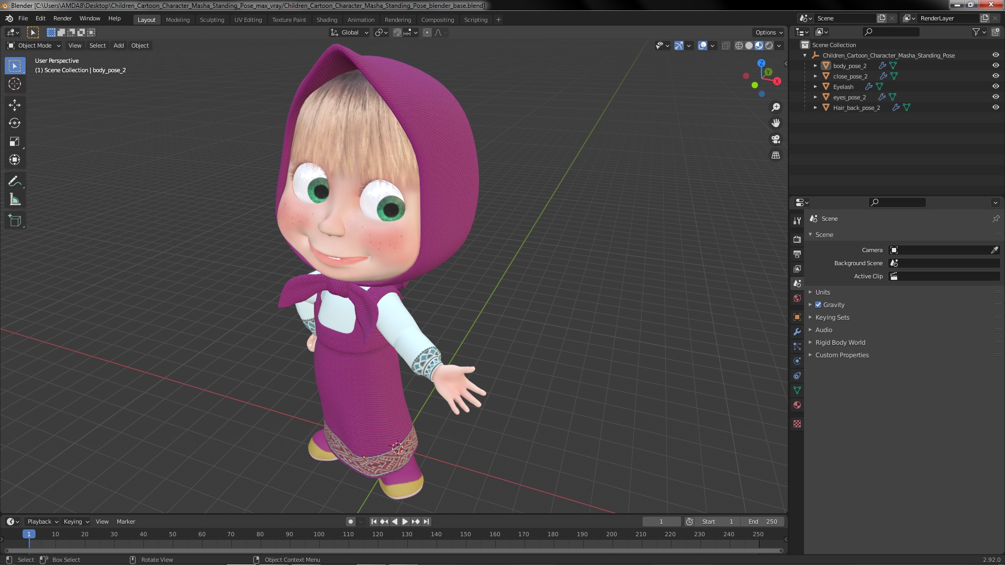
Task: Expand the Audio panel
Action: 823,330
